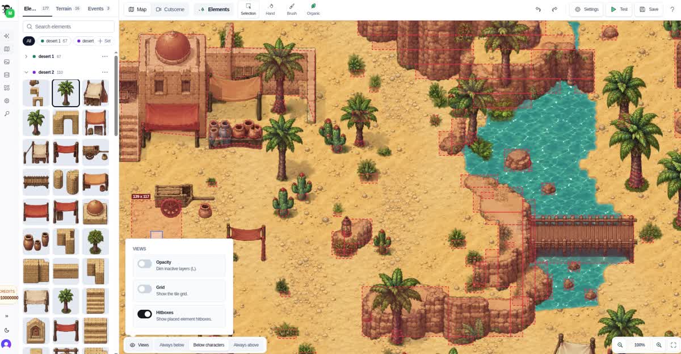Filter elements by desert 1 chip
The width and height of the screenshot is (681, 354).
tap(54, 41)
